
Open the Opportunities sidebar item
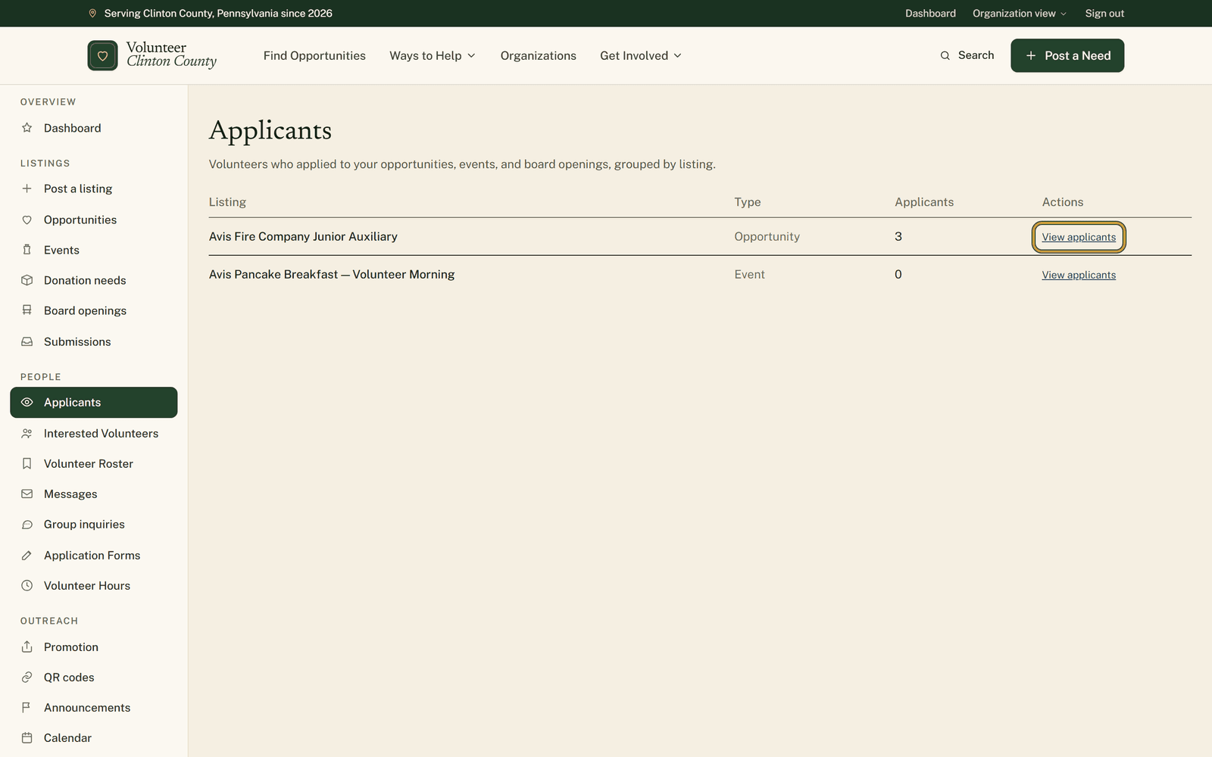(x=94, y=220)
